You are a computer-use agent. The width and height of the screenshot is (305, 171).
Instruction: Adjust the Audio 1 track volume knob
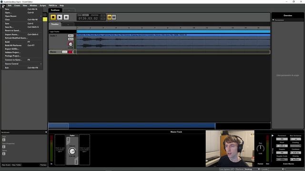point(71,44)
